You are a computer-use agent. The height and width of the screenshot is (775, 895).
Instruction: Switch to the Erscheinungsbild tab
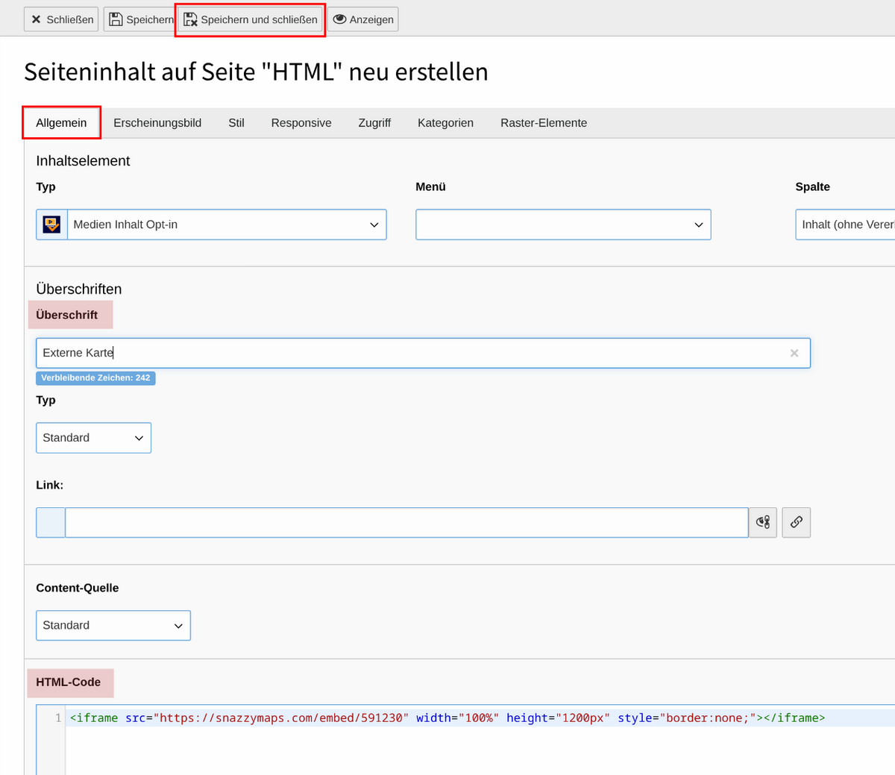click(157, 123)
